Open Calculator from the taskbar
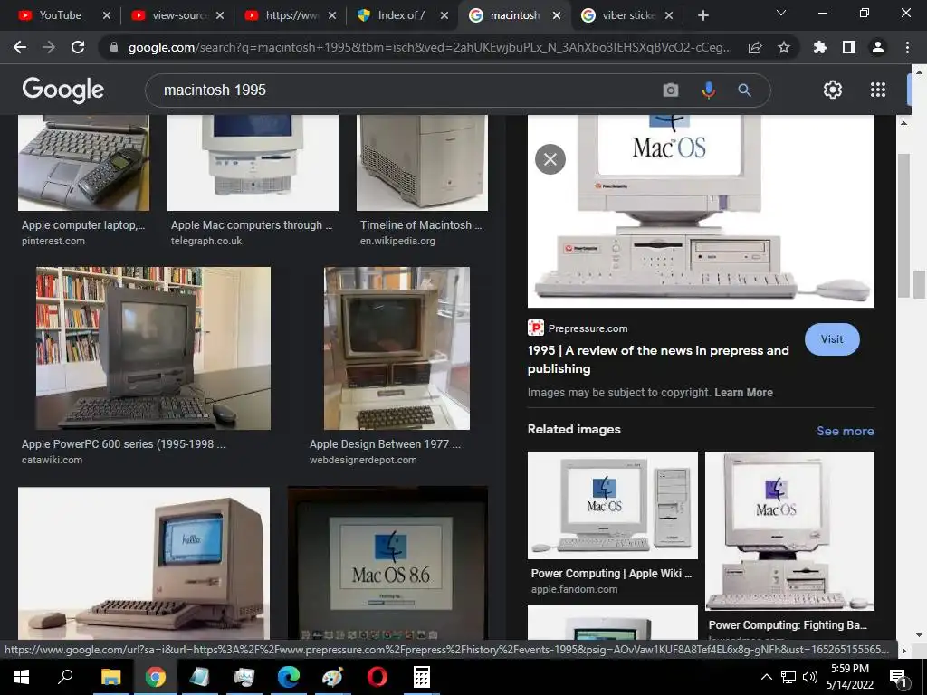 point(422,677)
